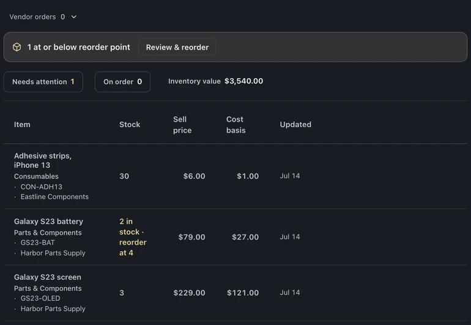The width and height of the screenshot is (471, 325).
Task: Click the GS23-OLED SKU text
Action: point(40,298)
